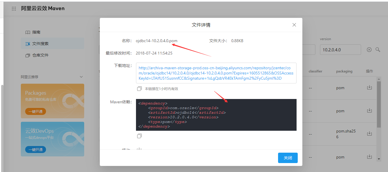Click the version input field 10.2.0.4.0
Viewport: 388px width, 172px height.
tap(340, 50)
